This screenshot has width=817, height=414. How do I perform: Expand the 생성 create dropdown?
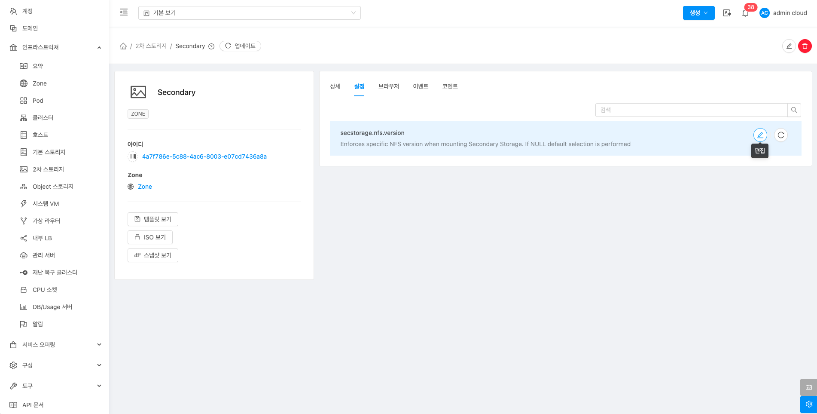coord(698,13)
